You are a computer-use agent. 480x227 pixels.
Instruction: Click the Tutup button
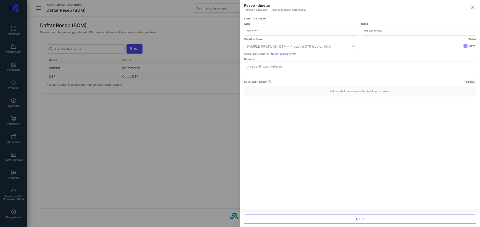coord(360,219)
